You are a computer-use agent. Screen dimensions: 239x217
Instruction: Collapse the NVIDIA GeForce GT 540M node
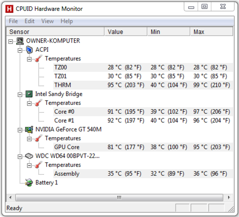coord(20,130)
